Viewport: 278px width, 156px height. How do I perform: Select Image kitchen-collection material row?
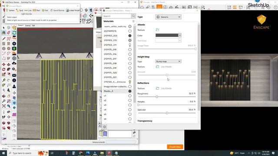point(118,87)
